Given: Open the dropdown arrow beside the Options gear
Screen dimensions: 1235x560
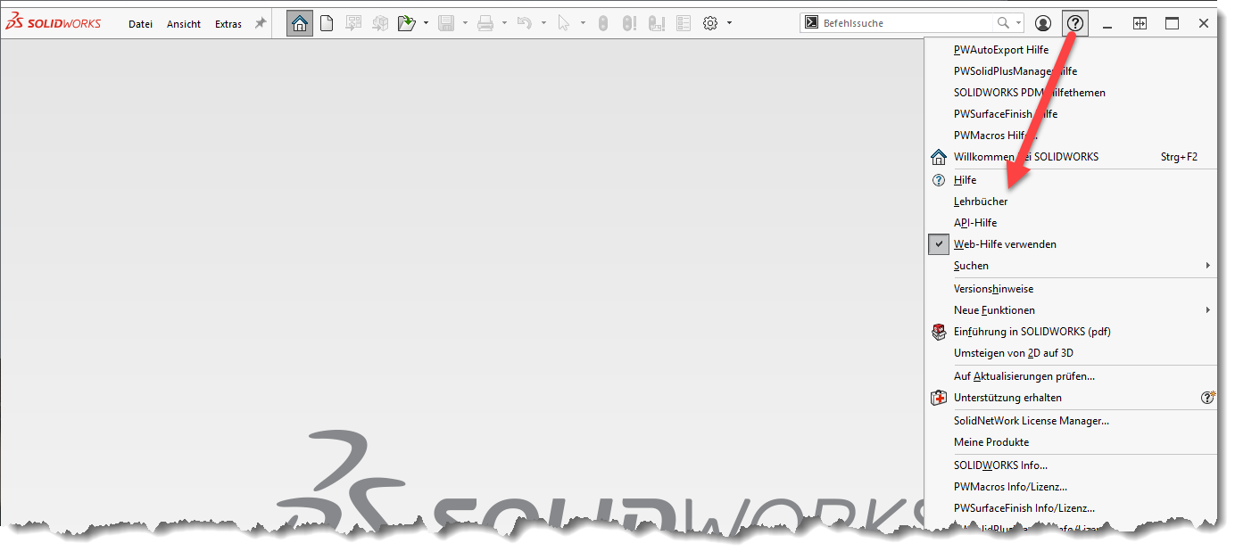Looking at the screenshot, I should point(730,24).
